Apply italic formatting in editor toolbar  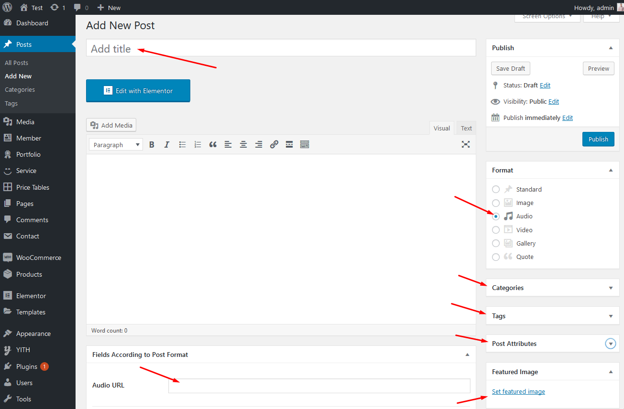167,145
